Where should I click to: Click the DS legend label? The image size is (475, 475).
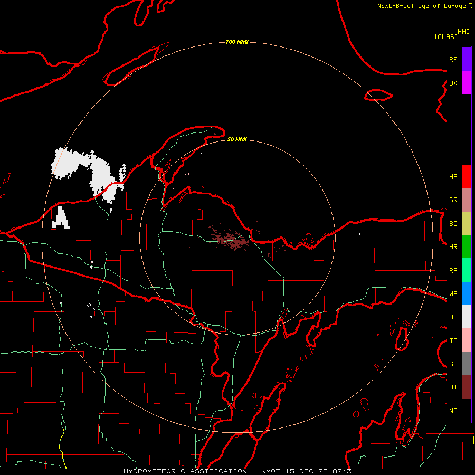453,317
